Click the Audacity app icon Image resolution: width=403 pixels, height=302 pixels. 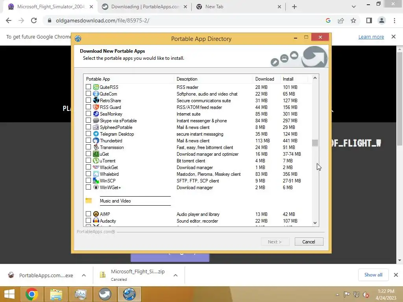pyautogui.click(x=96, y=221)
